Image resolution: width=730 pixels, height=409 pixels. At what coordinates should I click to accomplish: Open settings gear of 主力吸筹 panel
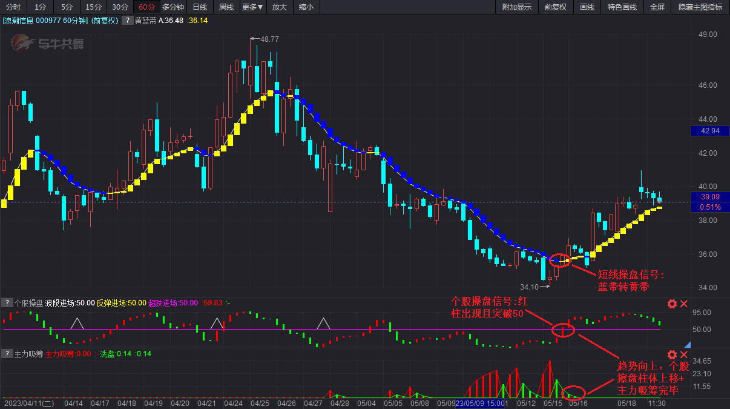[x=672, y=354]
